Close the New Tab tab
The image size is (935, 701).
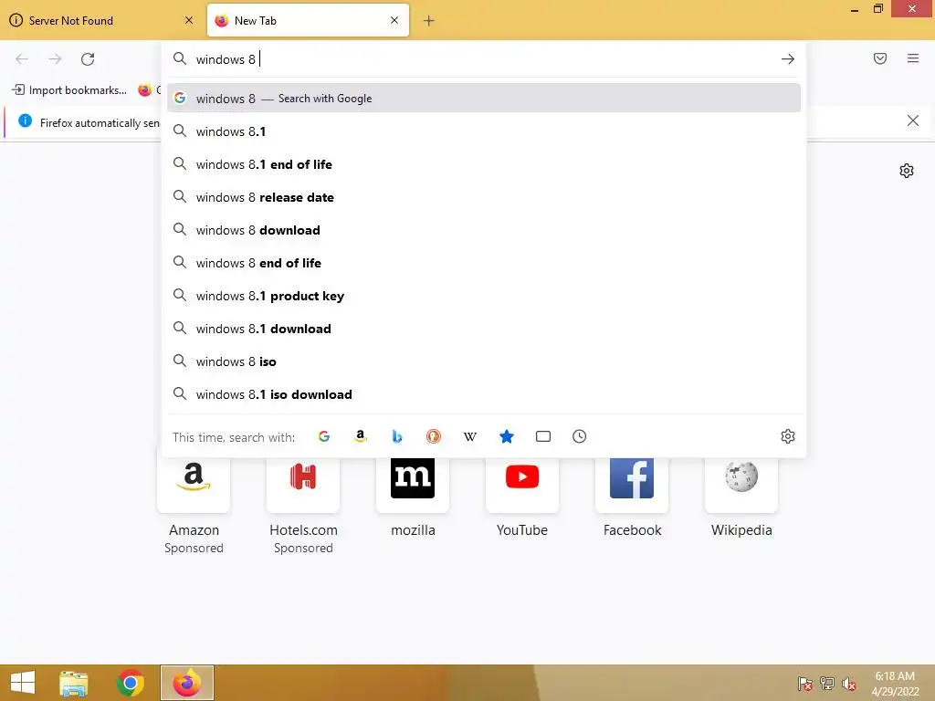coord(394,20)
